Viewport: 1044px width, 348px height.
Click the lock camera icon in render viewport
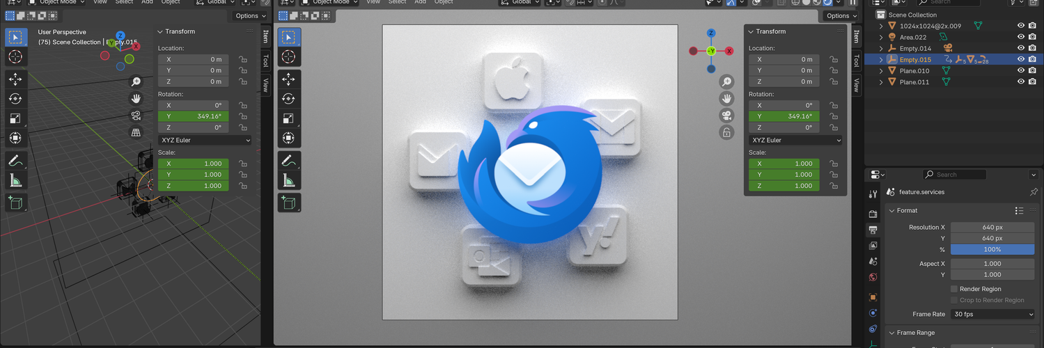726,132
